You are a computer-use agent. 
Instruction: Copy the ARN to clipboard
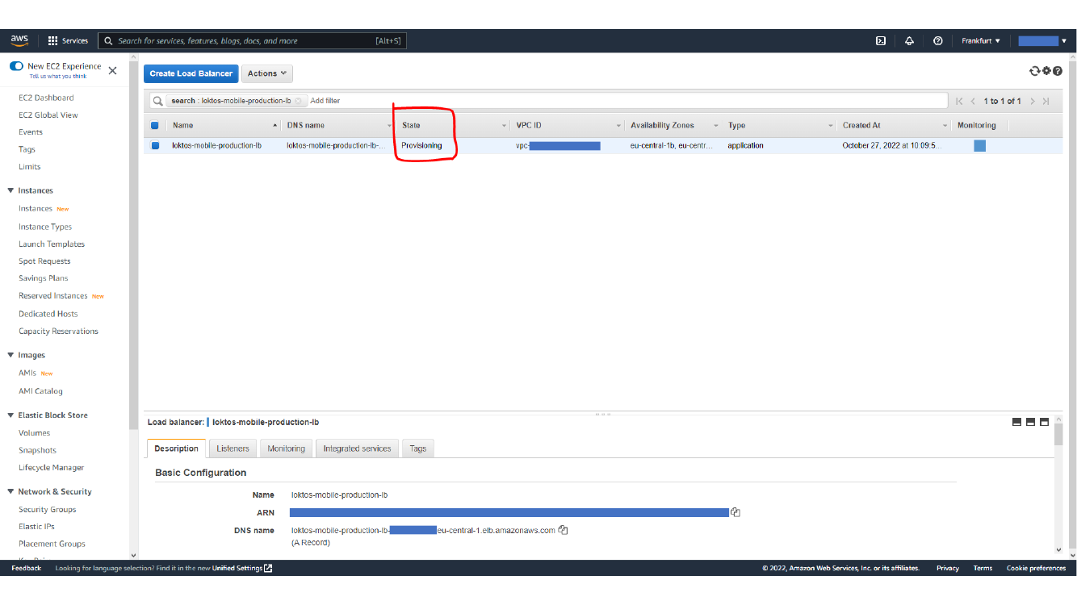735,512
